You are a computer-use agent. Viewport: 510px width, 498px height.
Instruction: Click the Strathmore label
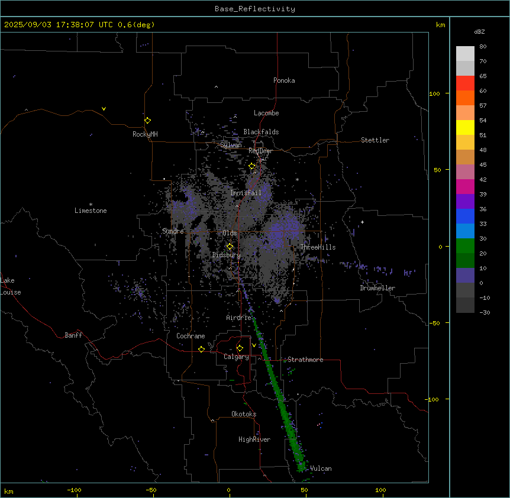[305, 360]
